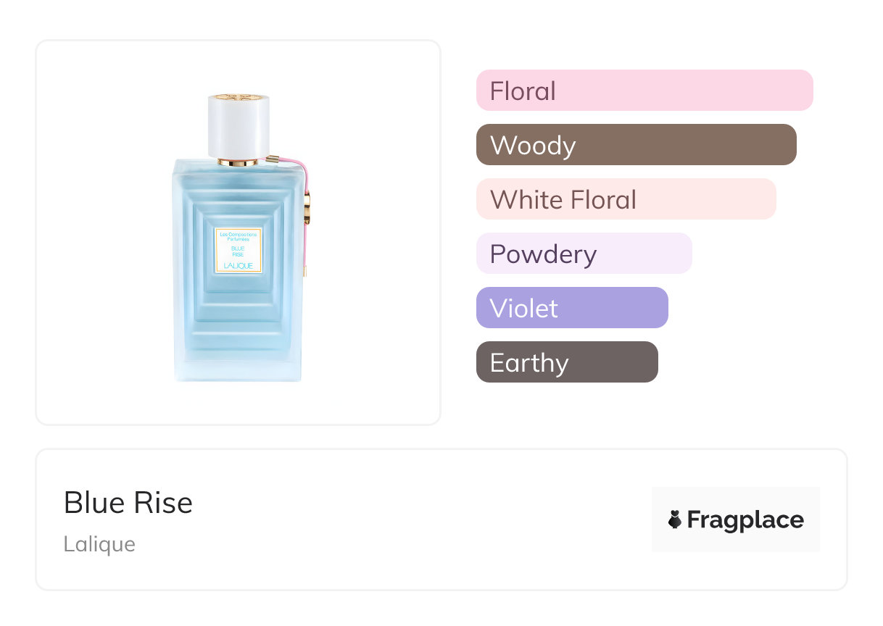Viewport: 883px width, 626px height.
Task: Click the gold collar ring beneath the cap
Action: tap(238, 162)
